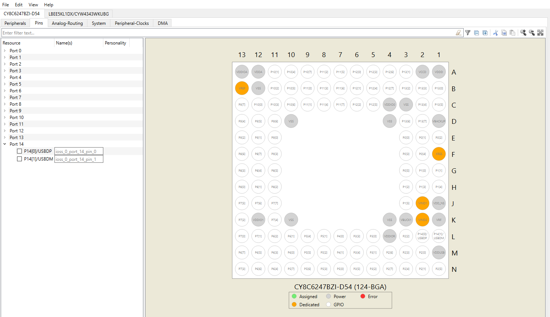Enable the P14[1]/USBDM checkbox

click(x=19, y=159)
